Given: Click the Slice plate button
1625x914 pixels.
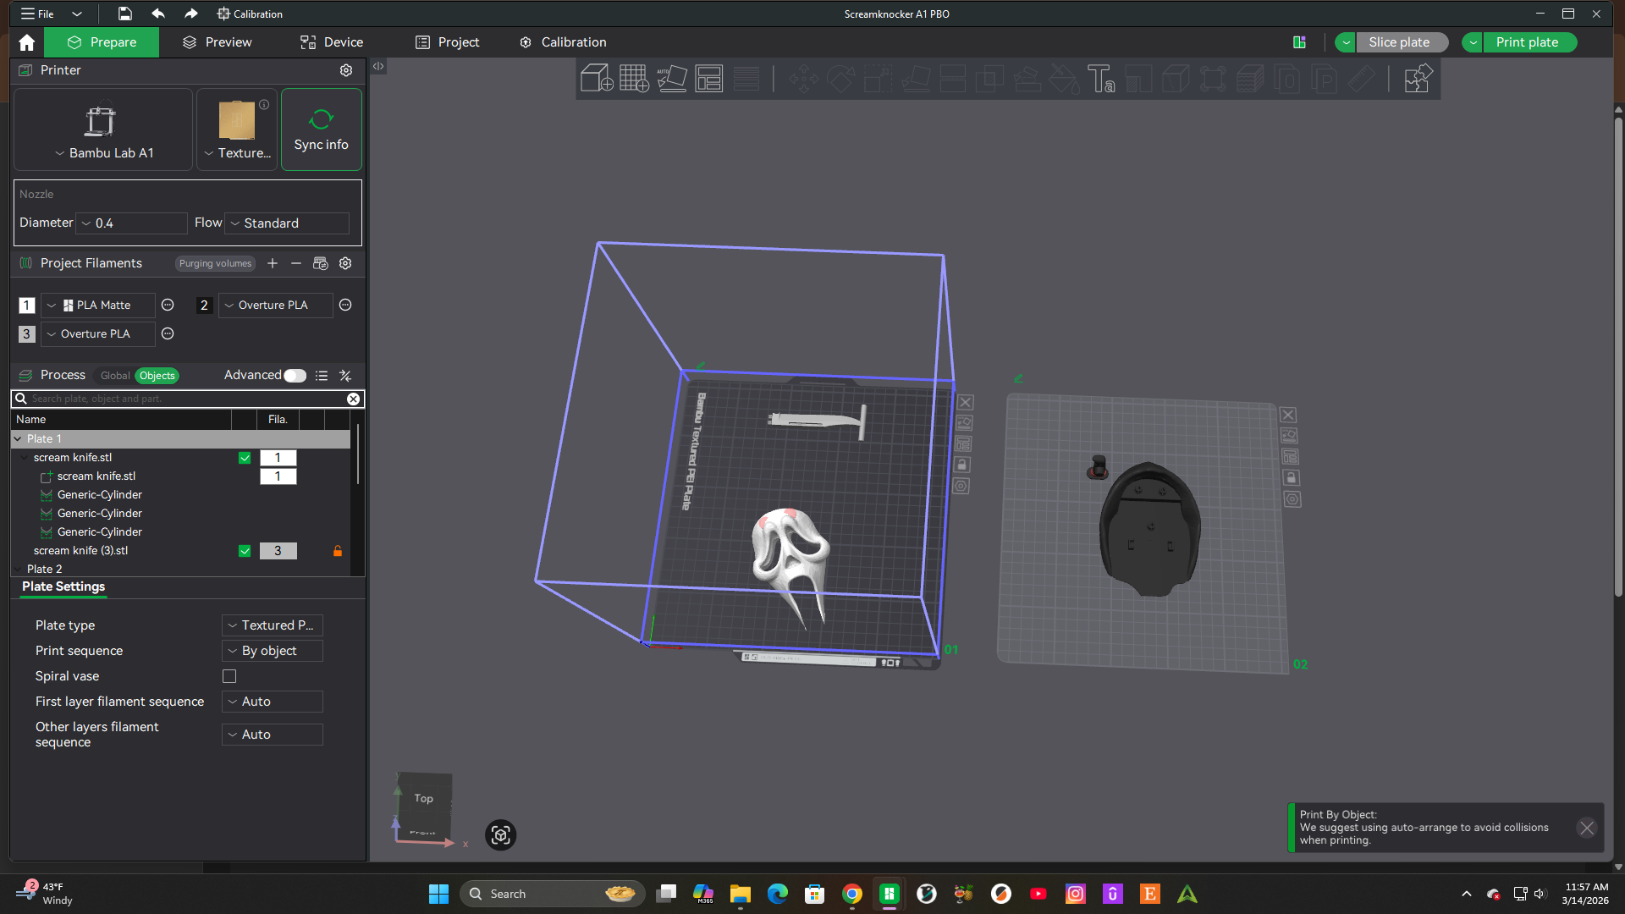Looking at the screenshot, I should [1401, 42].
